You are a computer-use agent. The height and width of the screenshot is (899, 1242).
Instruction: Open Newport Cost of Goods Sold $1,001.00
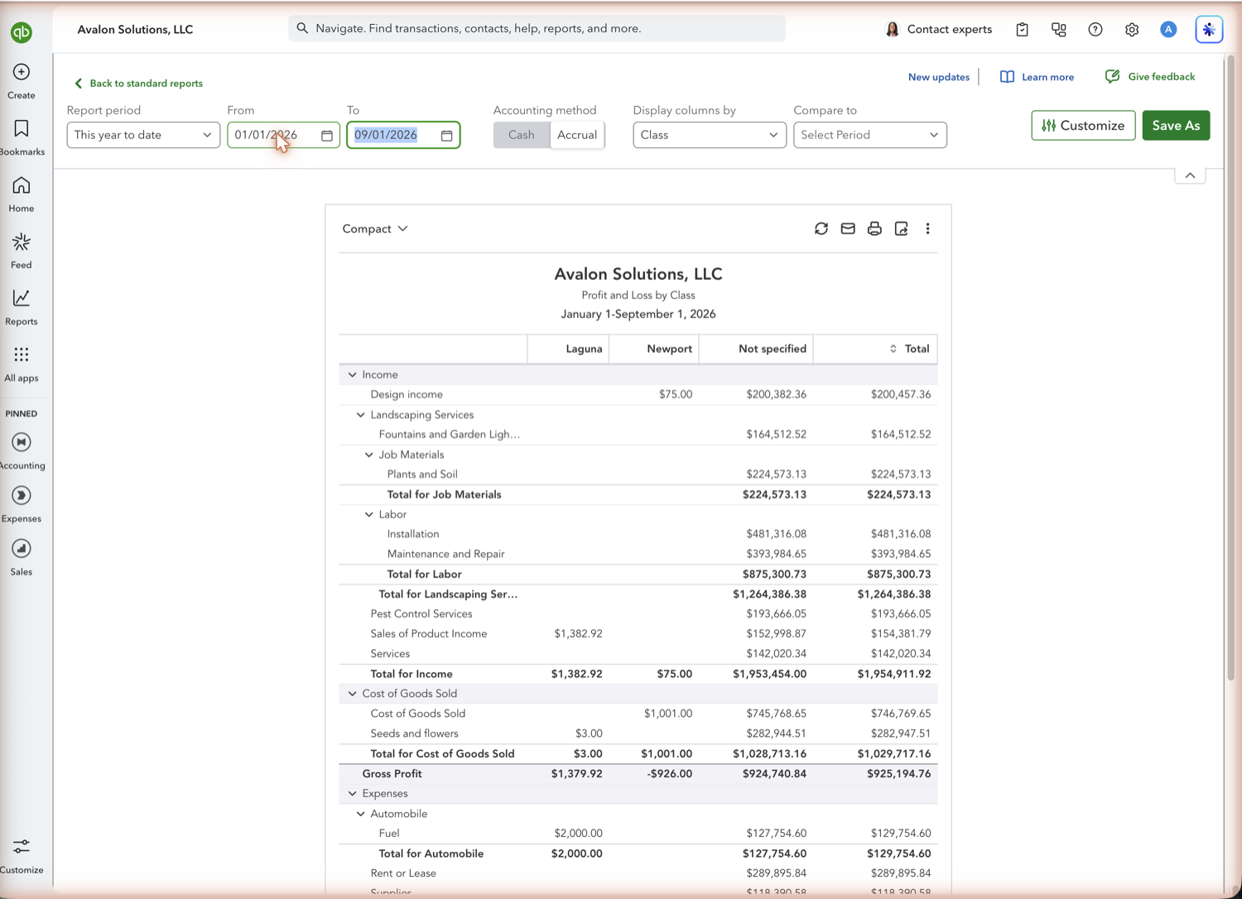click(x=667, y=714)
